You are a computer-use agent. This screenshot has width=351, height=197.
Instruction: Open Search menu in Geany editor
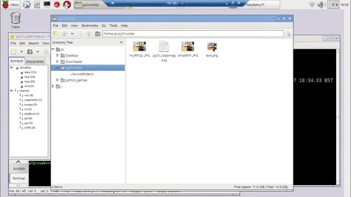point(33,43)
